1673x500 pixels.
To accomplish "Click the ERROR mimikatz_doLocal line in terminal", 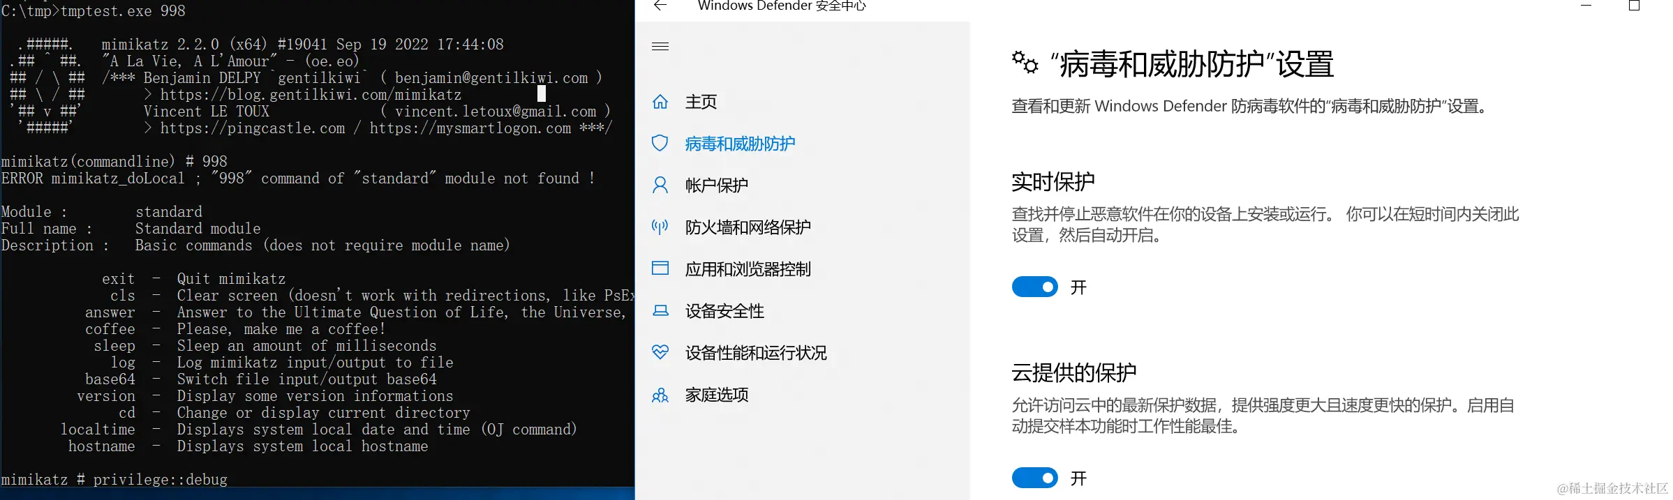I will point(298,179).
